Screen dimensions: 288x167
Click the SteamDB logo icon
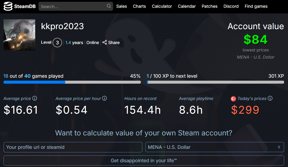[8, 6]
